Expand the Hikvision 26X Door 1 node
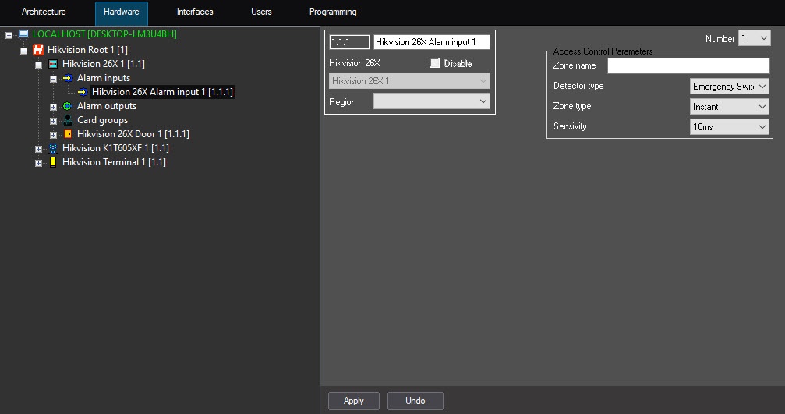 [x=53, y=135]
